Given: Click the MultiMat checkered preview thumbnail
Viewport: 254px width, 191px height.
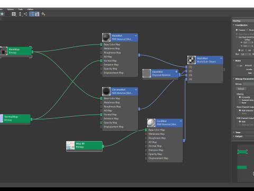Looking at the screenshot, I should pyautogui.click(x=192, y=60).
